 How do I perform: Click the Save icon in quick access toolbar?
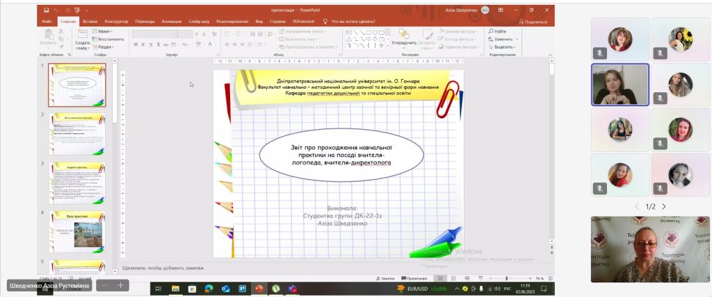click(47, 10)
